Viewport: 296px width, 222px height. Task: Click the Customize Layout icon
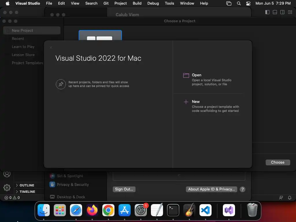pyautogui.click(x=290, y=12)
